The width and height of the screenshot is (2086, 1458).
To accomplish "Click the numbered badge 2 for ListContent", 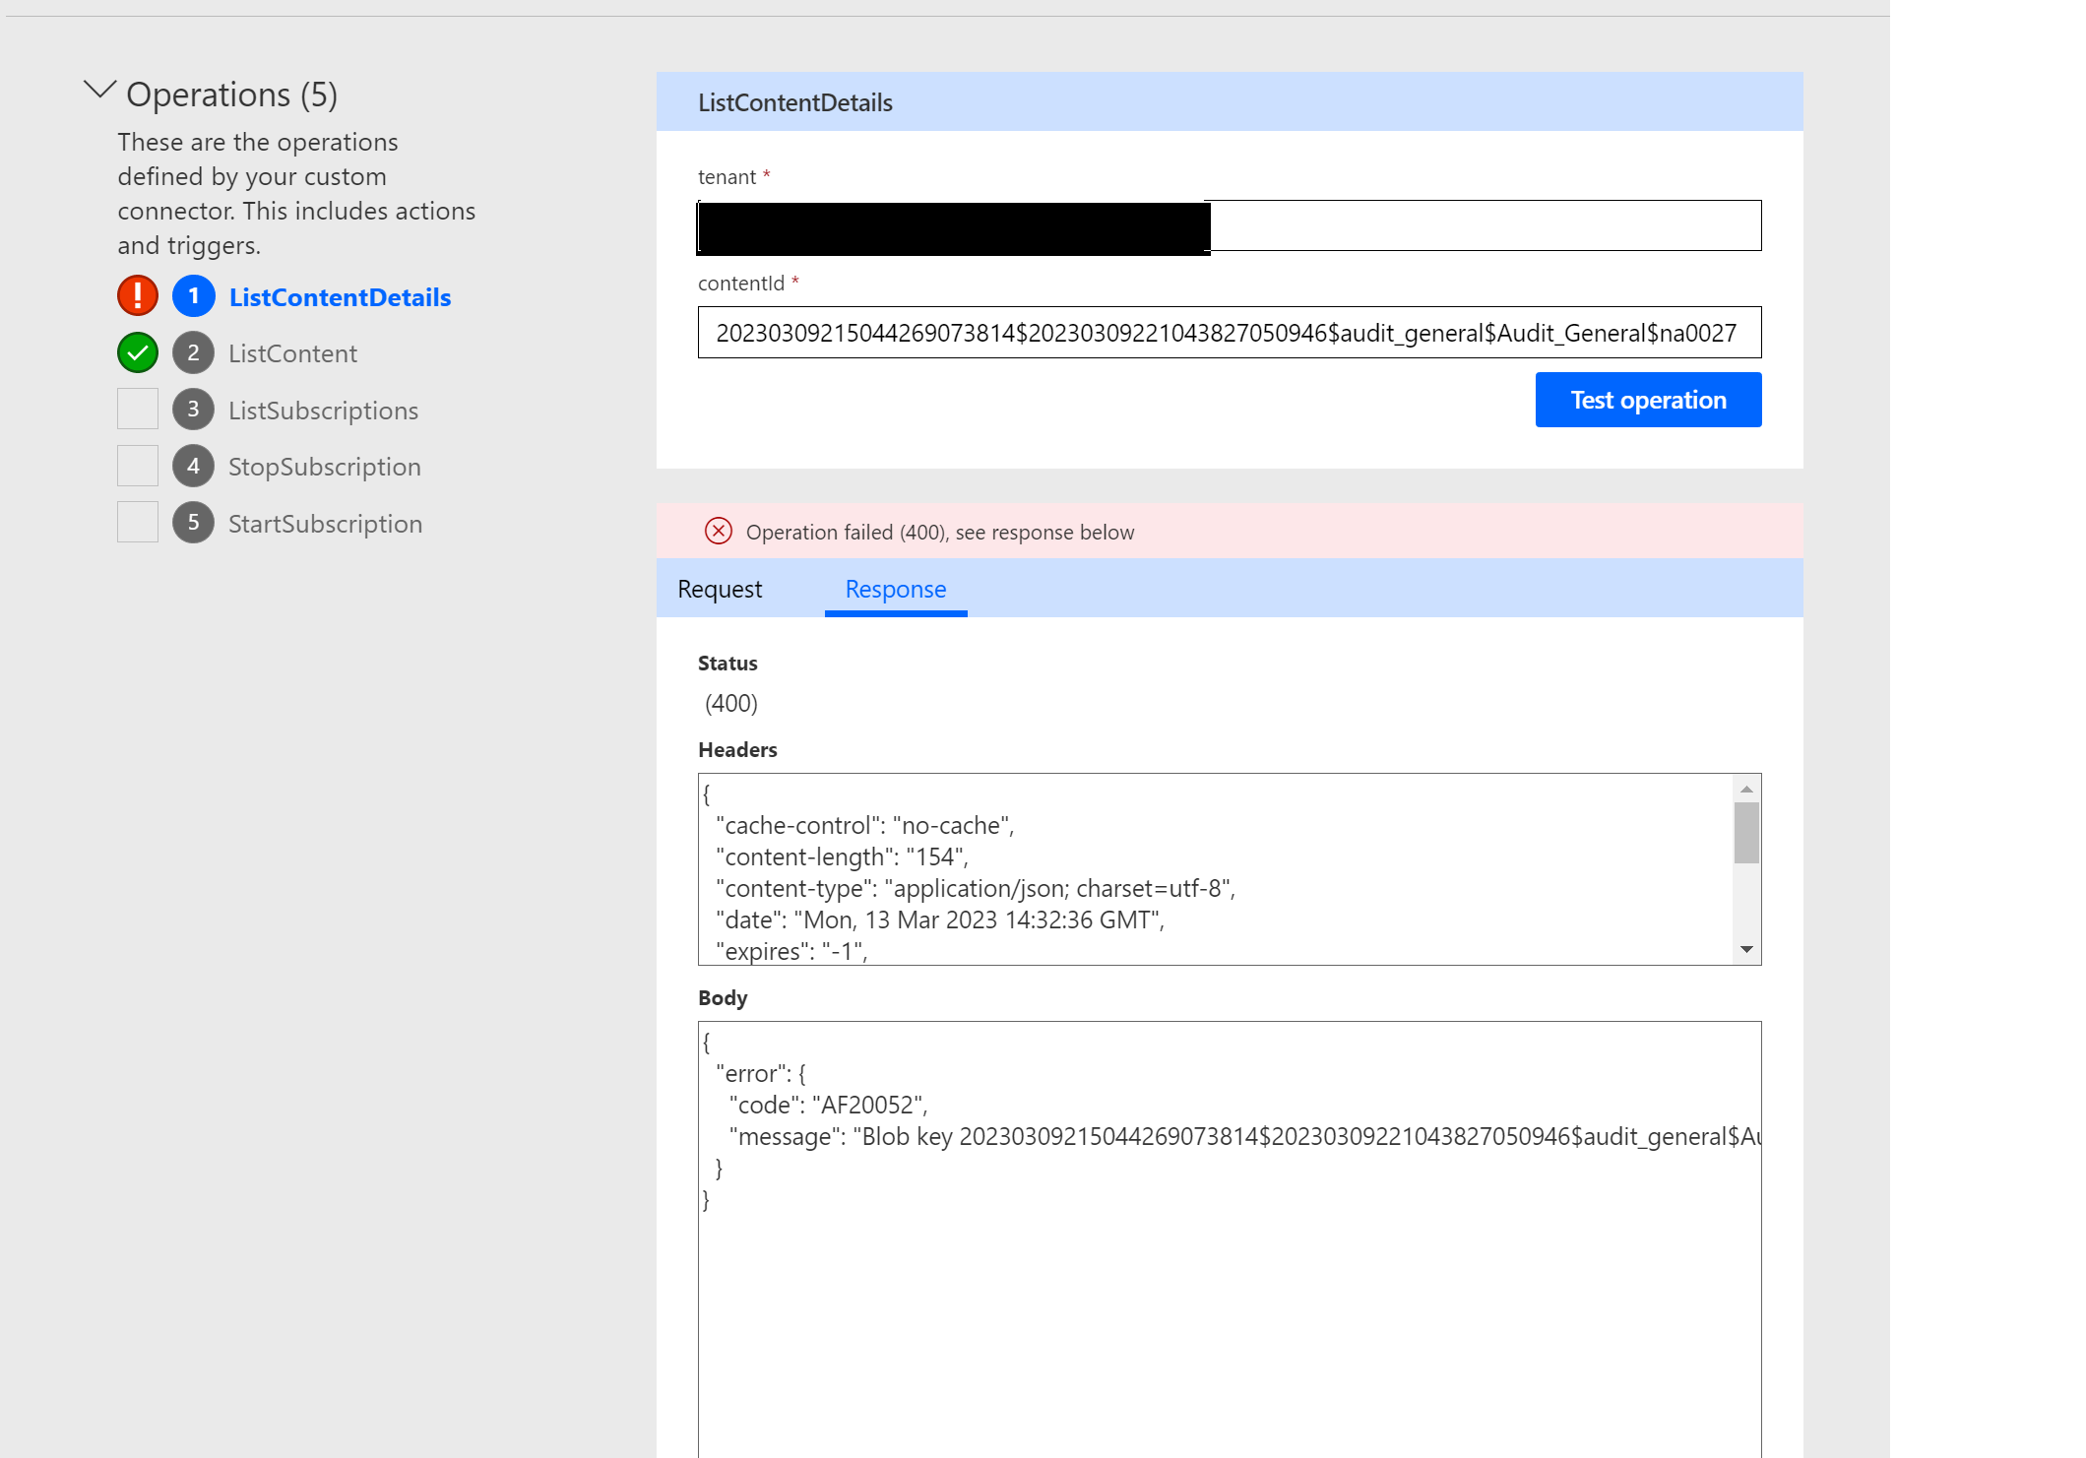I will point(194,353).
